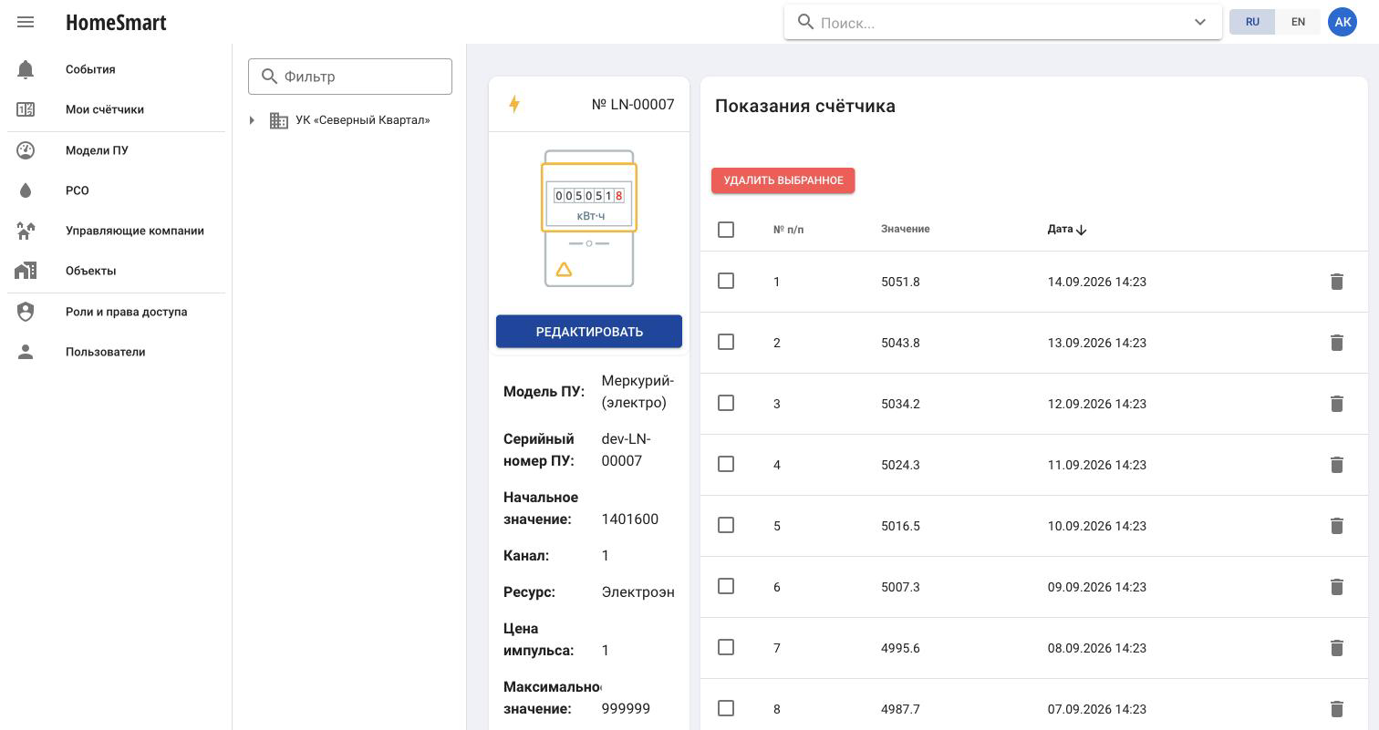This screenshot has width=1379, height=730.
Task: Click the meter illustration image
Action: 589,219
